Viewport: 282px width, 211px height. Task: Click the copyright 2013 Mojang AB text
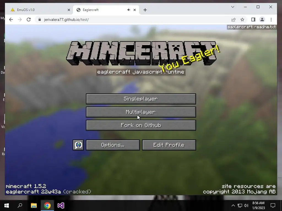239,192
